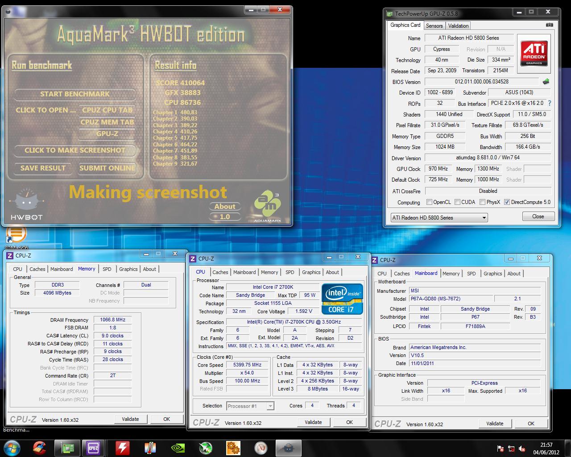Click the SCORE 410064 result text
571x457 pixels.
coord(180,83)
